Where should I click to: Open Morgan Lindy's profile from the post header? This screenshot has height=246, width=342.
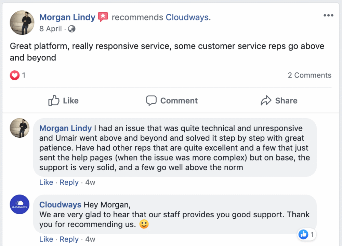coord(67,17)
